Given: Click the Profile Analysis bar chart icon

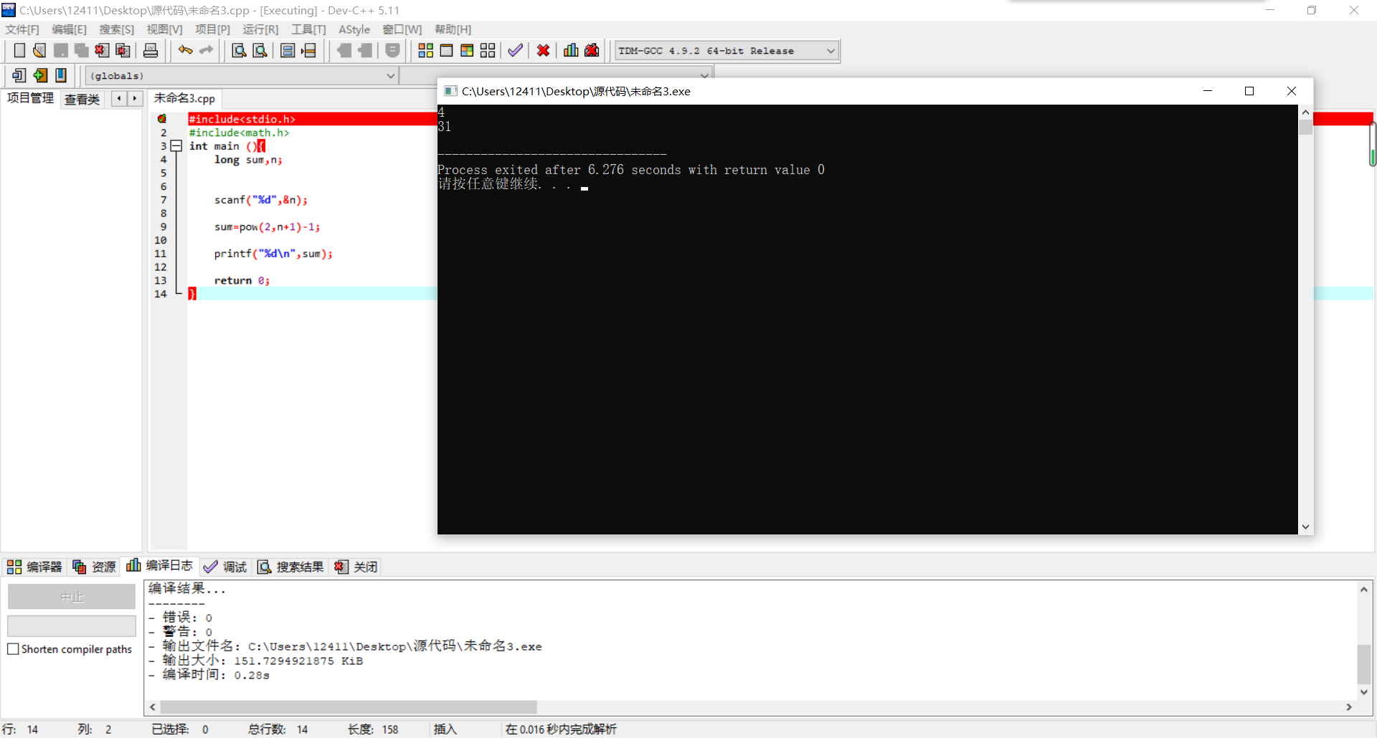Looking at the screenshot, I should coord(571,50).
